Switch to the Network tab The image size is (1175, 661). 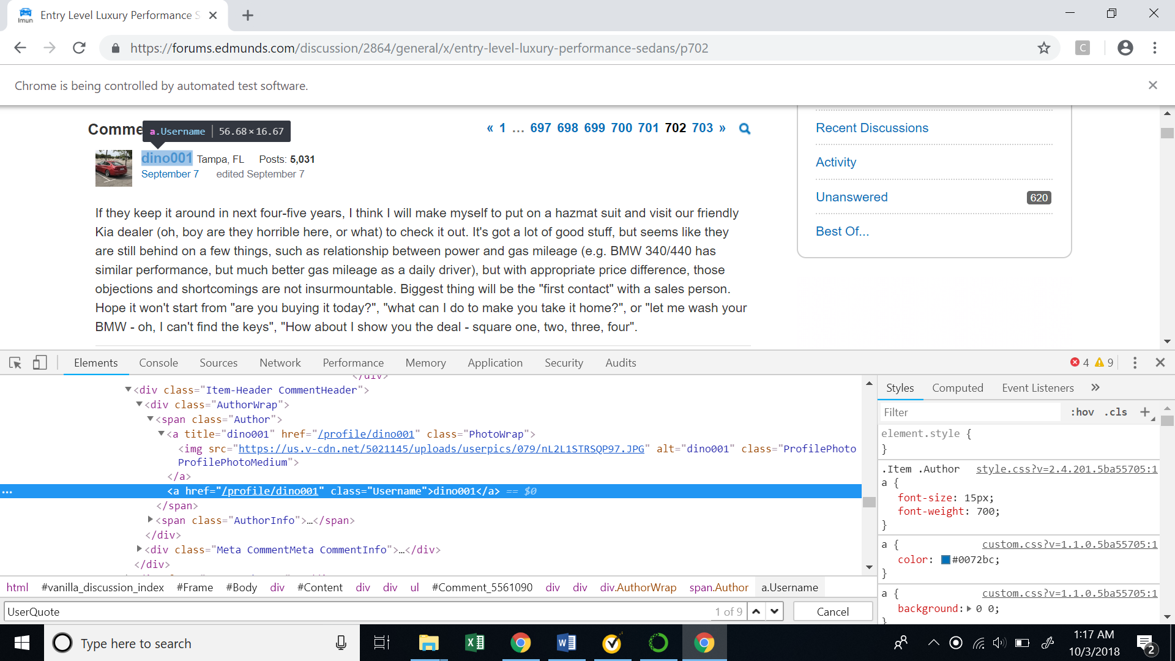coord(280,363)
